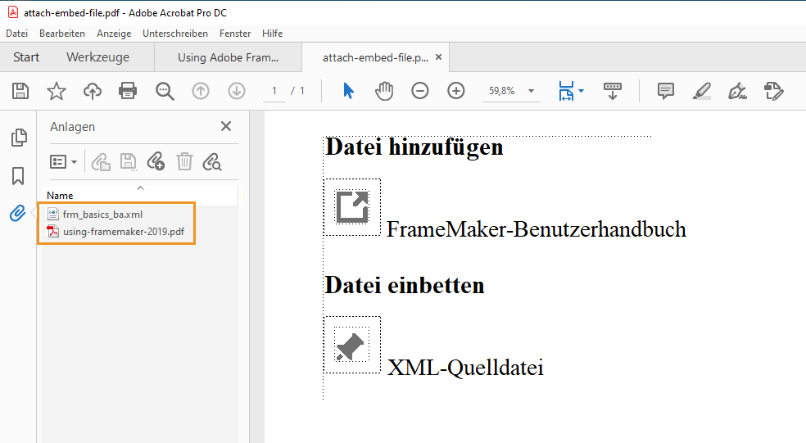Click the Name column header
806x443 pixels.
click(60, 196)
